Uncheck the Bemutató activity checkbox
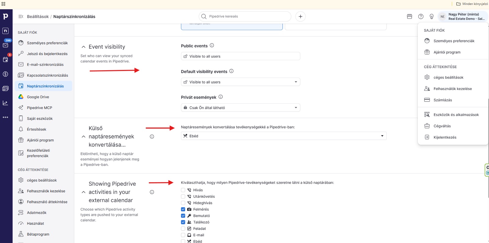The width and height of the screenshot is (489, 243). tap(183, 216)
